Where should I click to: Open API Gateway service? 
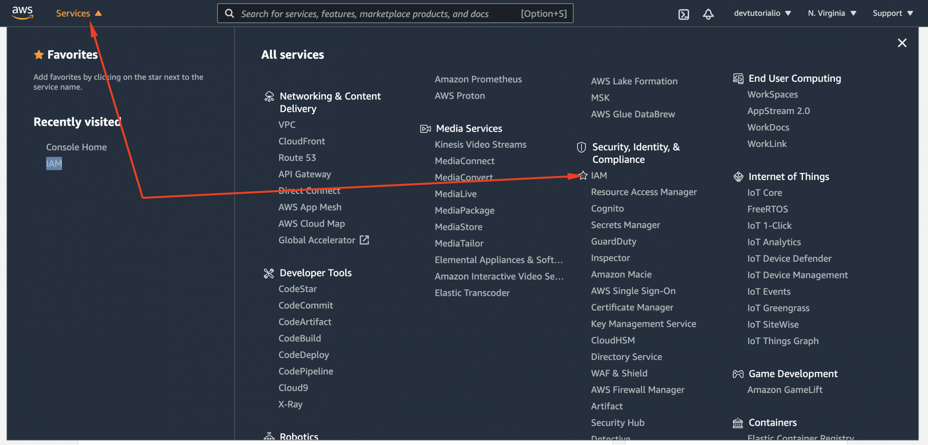pos(304,174)
